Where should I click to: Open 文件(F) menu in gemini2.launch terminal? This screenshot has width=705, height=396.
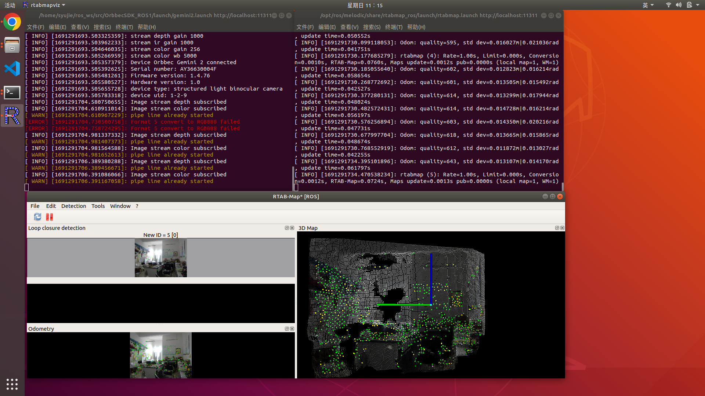(x=35, y=27)
